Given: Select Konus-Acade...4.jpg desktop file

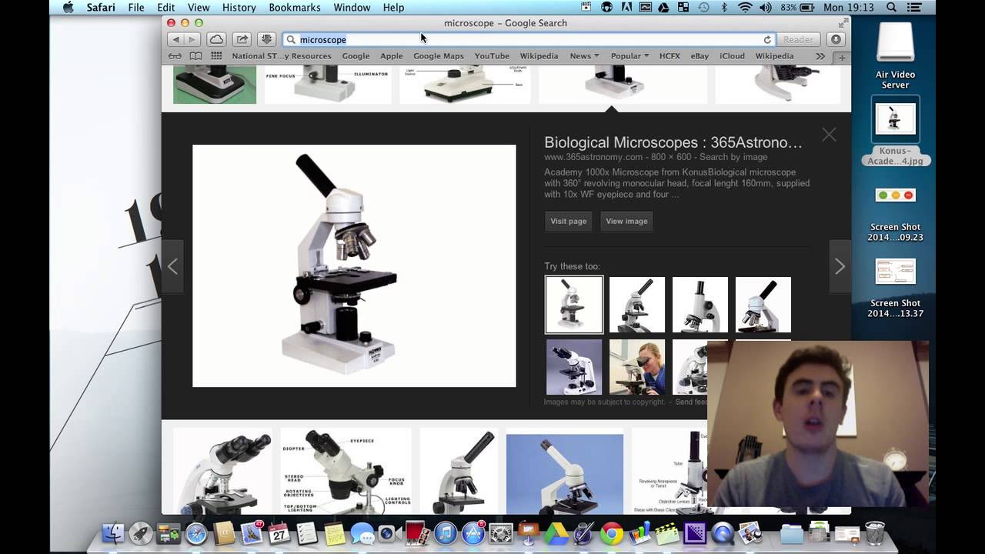Looking at the screenshot, I should [895, 131].
